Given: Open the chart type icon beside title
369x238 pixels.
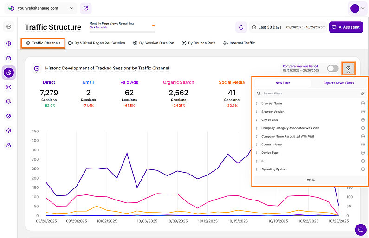Looking at the screenshot, I should pyautogui.click(x=37, y=69).
